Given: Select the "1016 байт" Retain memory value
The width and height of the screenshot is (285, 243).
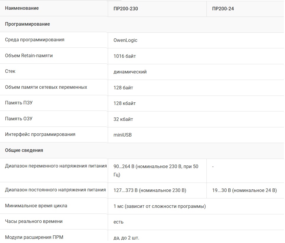Looking at the screenshot, I should click(125, 56).
